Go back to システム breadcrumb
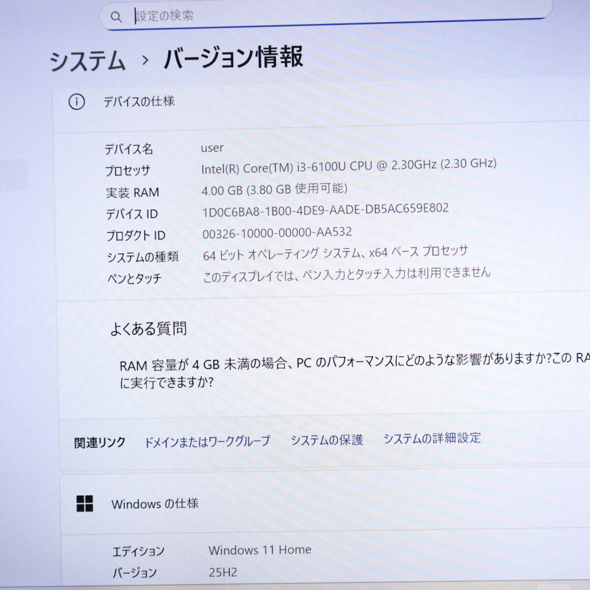The height and width of the screenshot is (590, 590). (88, 62)
